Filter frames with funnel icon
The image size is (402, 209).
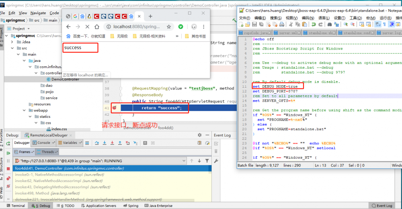pyautogui.click(x=207, y=161)
